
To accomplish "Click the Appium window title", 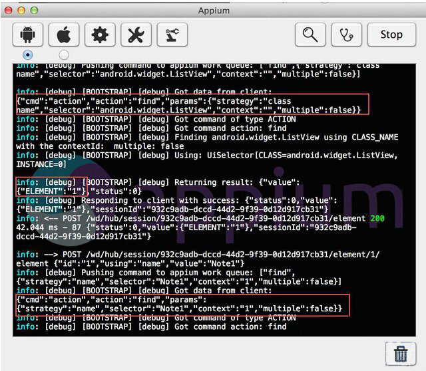I will 214,11.
